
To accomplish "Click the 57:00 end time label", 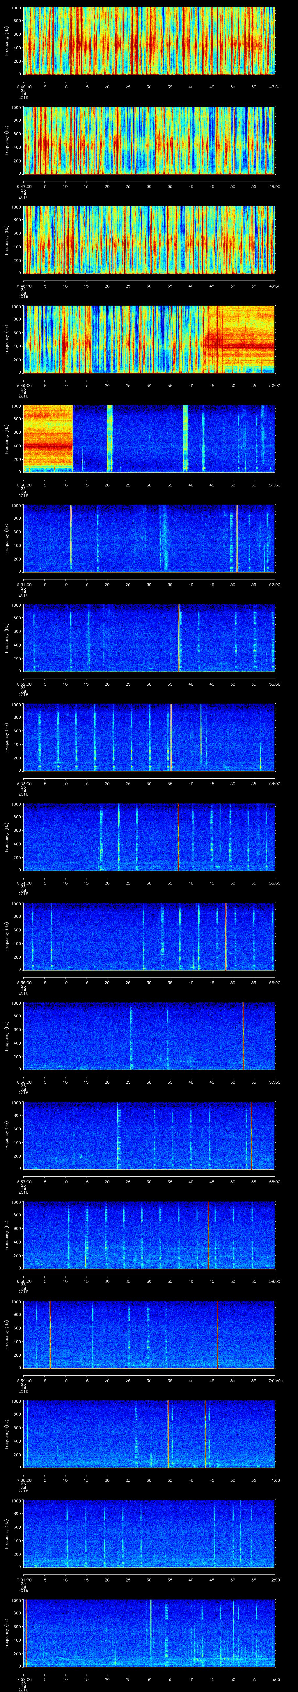I will point(274,1082).
